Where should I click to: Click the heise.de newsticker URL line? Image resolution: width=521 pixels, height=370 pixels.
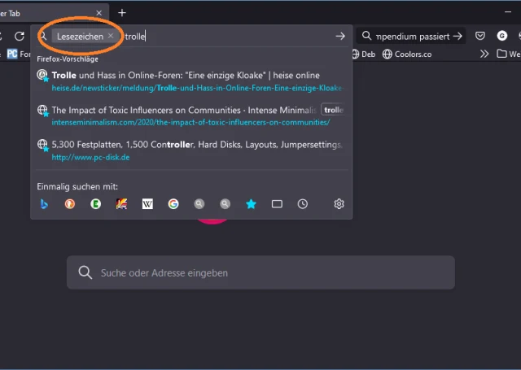[197, 88]
